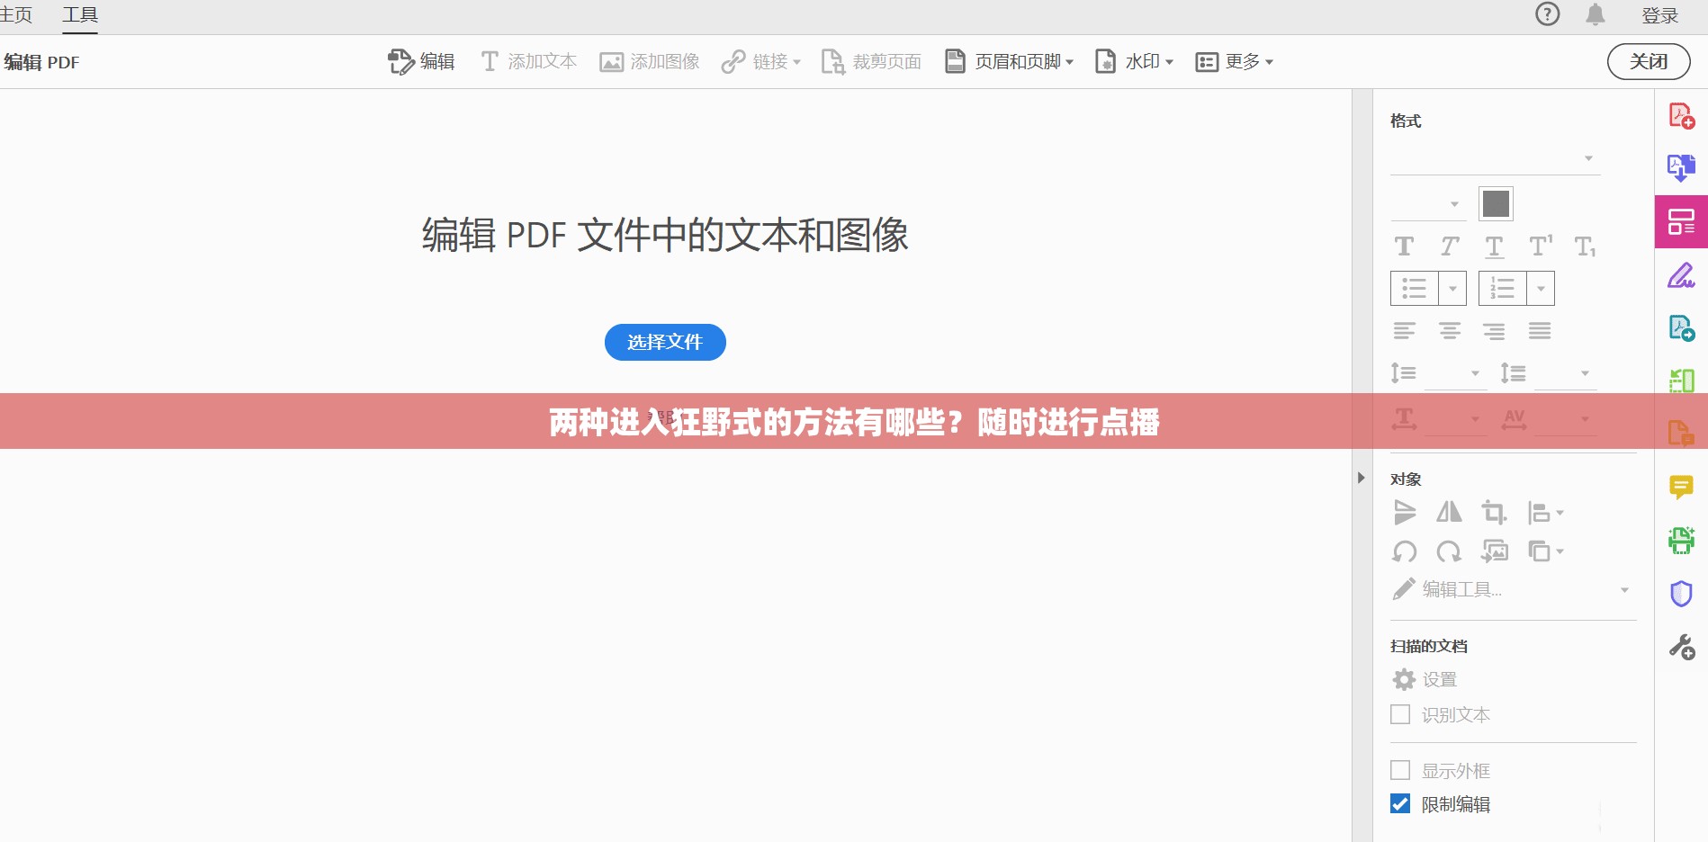Screen dimensions: 1708x842
Task: Open the 链接 dropdown menu
Action: tap(761, 61)
